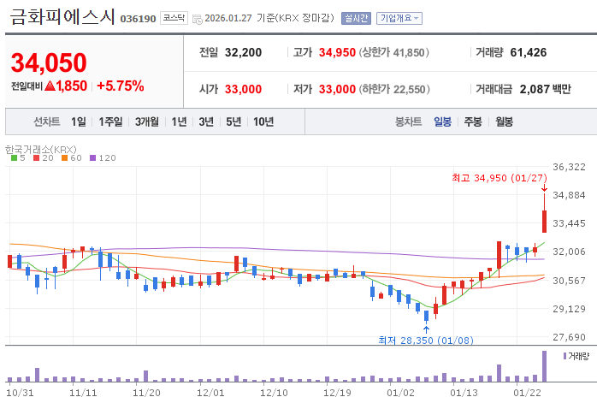Click the red 20-day moving average swatch
The width and height of the screenshot is (597, 403).
point(36,157)
